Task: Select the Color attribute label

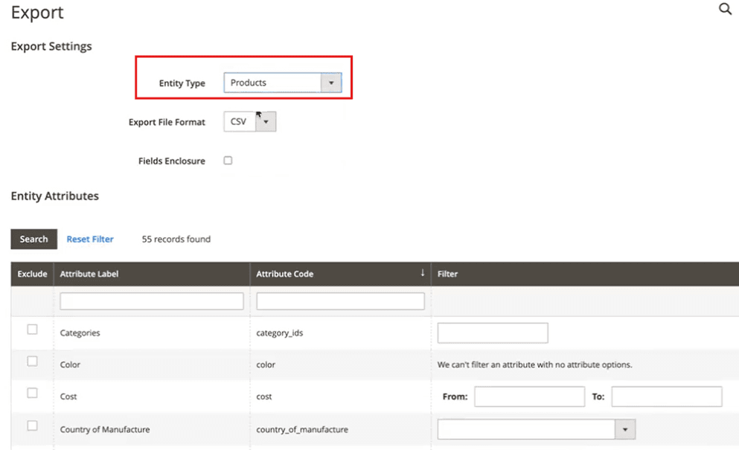Action: (70, 364)
